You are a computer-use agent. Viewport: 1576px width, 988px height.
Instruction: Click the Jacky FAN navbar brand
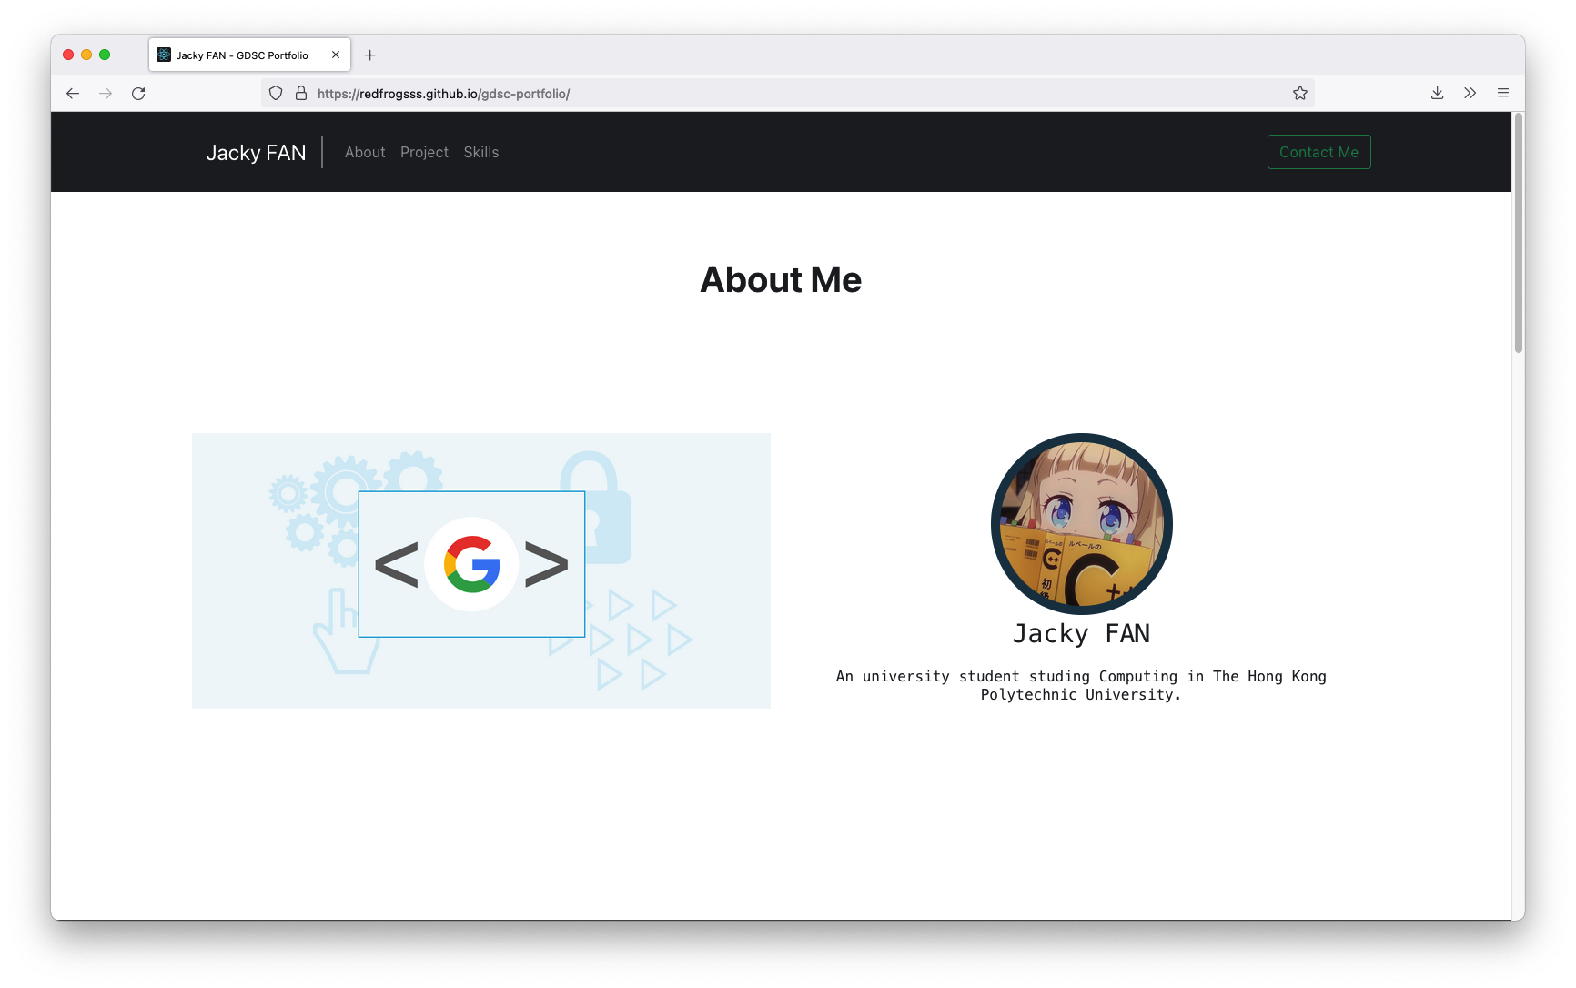tap(256, 153)
